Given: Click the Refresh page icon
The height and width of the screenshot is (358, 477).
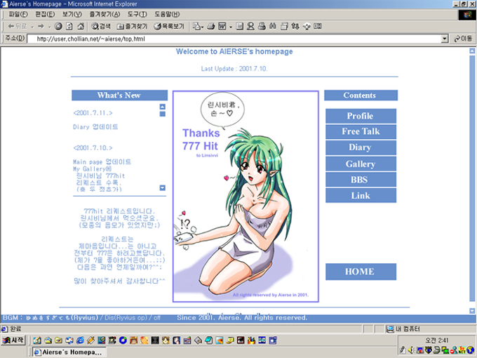Looking at the screenshot, I should pos(69,27).
